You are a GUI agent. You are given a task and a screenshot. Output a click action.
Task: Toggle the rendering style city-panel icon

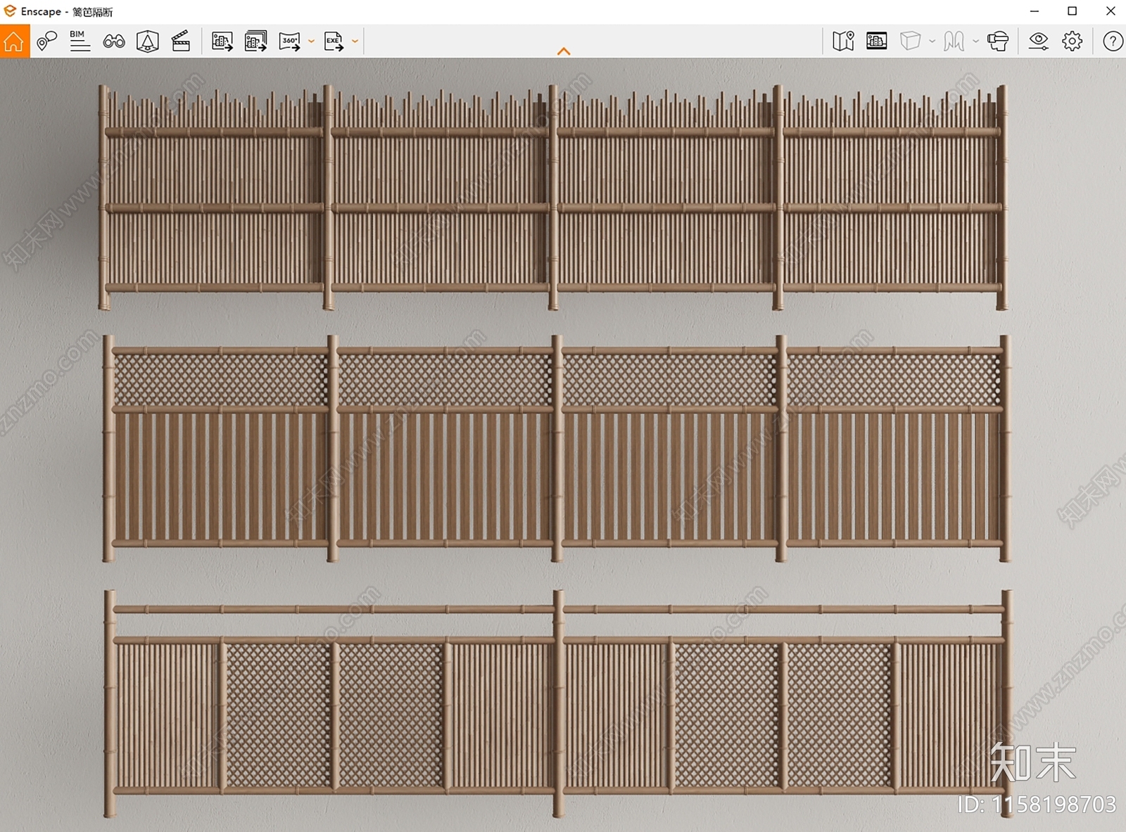coord(877,41)
